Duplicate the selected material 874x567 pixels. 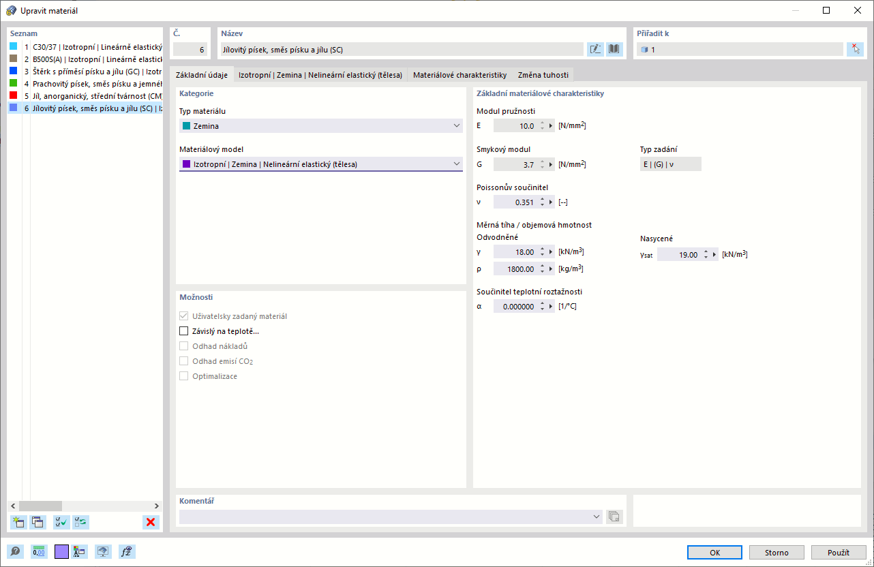click(x=37, y=522)
